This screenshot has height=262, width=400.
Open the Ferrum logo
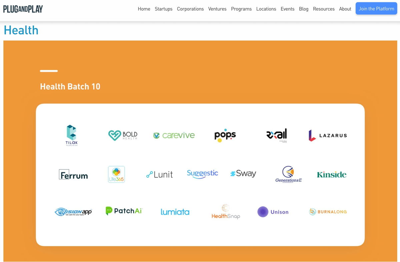pos(73,175)
